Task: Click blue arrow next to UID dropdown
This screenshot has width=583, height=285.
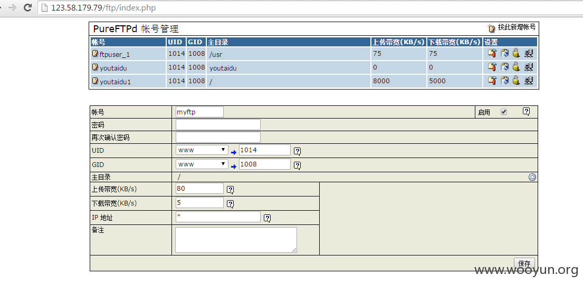Action: [234, 153]
